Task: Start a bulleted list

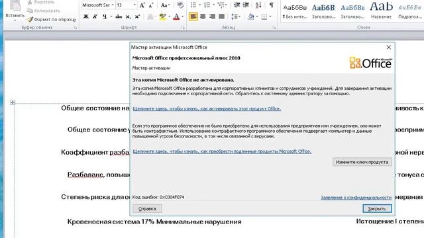Action: coord(193,5)
